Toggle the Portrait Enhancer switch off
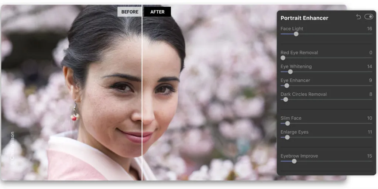This screenshot has width=378, height=189. [x=368, y=17]
